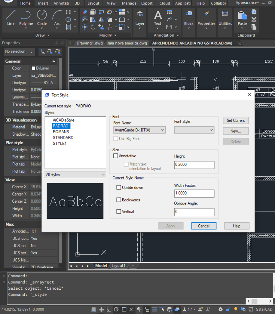
Task: Open the Font Name dropdown
Action: tap(139, 130)
